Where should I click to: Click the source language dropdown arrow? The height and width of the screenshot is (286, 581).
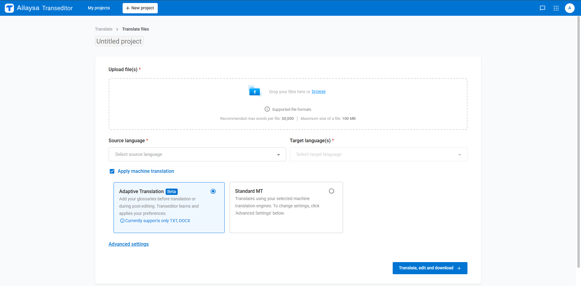[x=279, y=155]
